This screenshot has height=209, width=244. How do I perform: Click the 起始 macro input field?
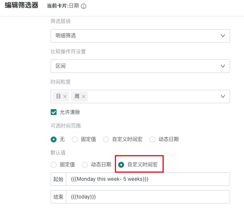pos(148,179)
